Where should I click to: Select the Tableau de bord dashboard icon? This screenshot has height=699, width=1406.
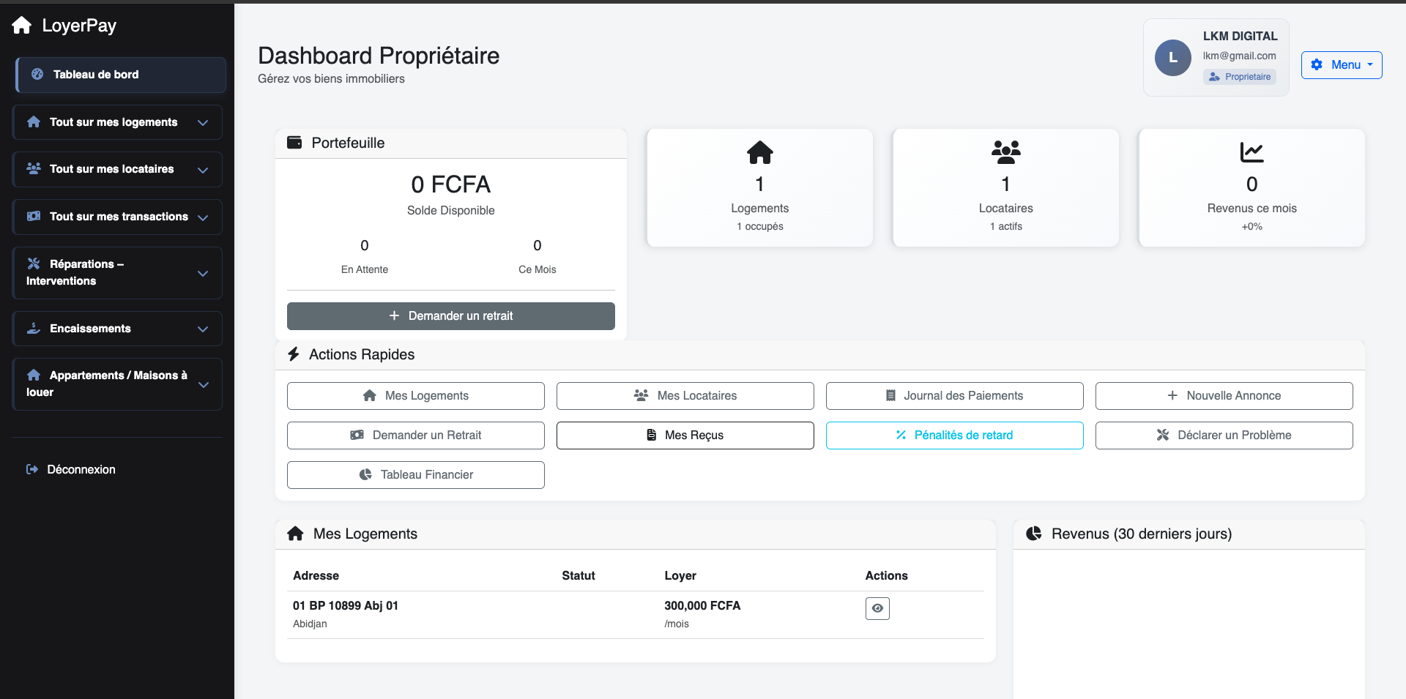coord(37,74)
